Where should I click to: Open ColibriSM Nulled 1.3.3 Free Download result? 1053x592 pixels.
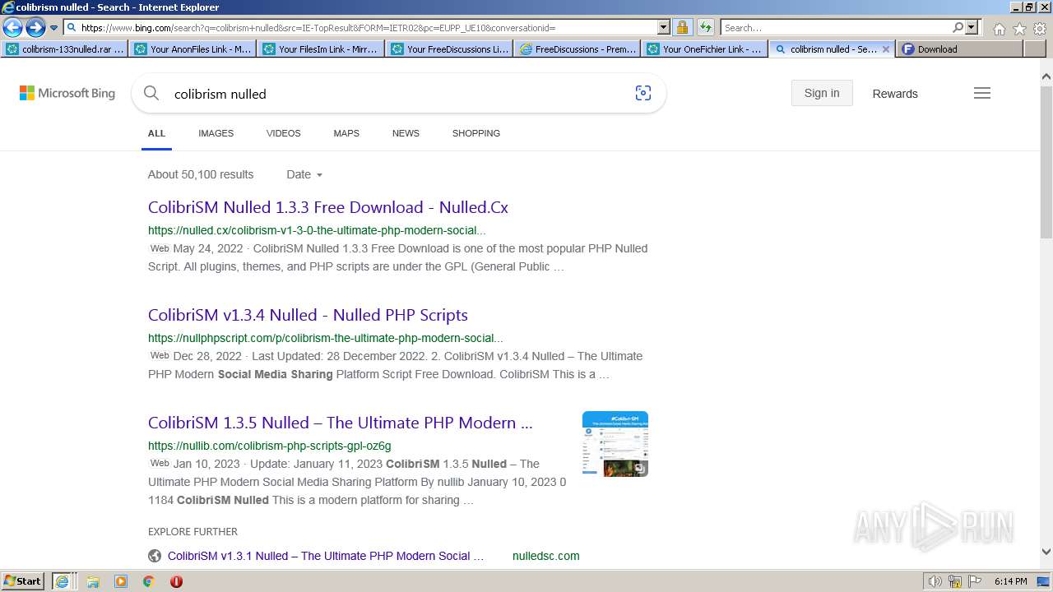328,207
